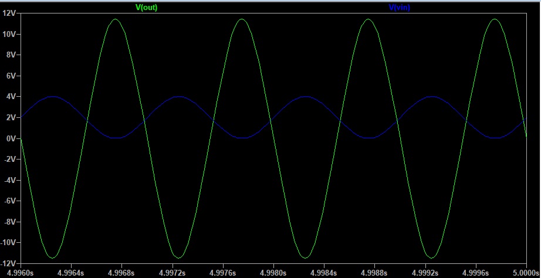Click the 4.9964s time label
The width and height of the screenshot is (541, 278).
click(x=71, y=273)
